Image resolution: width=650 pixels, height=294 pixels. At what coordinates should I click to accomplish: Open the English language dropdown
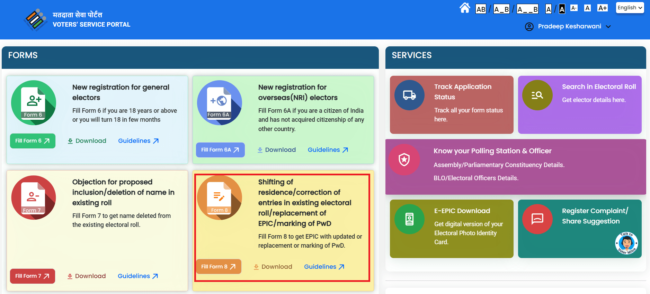pyautogui.click(x=630, y=8)
